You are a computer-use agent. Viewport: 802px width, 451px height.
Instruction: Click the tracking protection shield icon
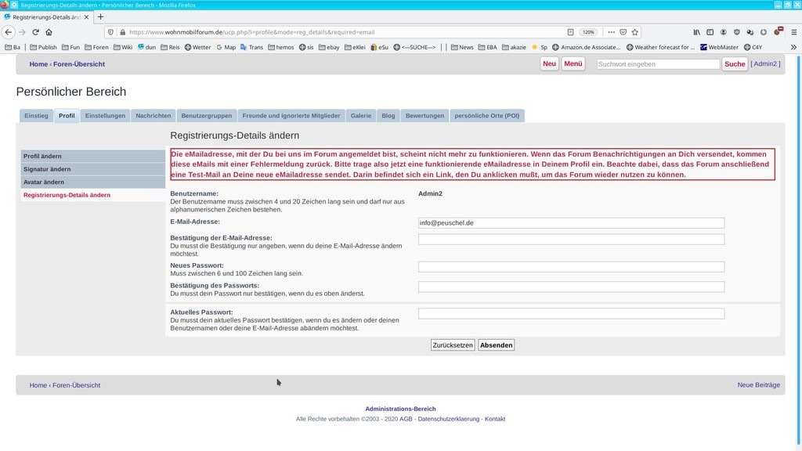pos(110,31)
